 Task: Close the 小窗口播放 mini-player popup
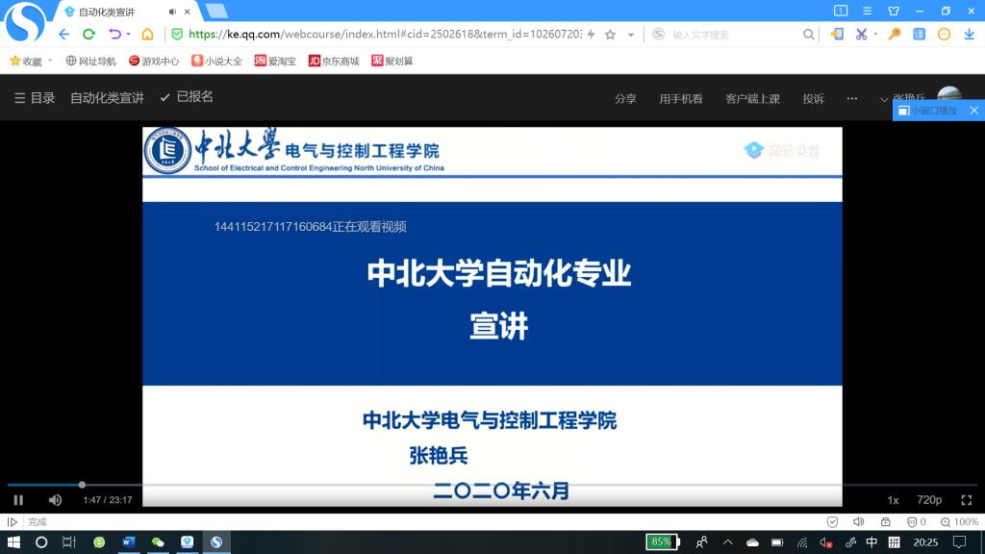pyautogui.click(x=973, y=111)
